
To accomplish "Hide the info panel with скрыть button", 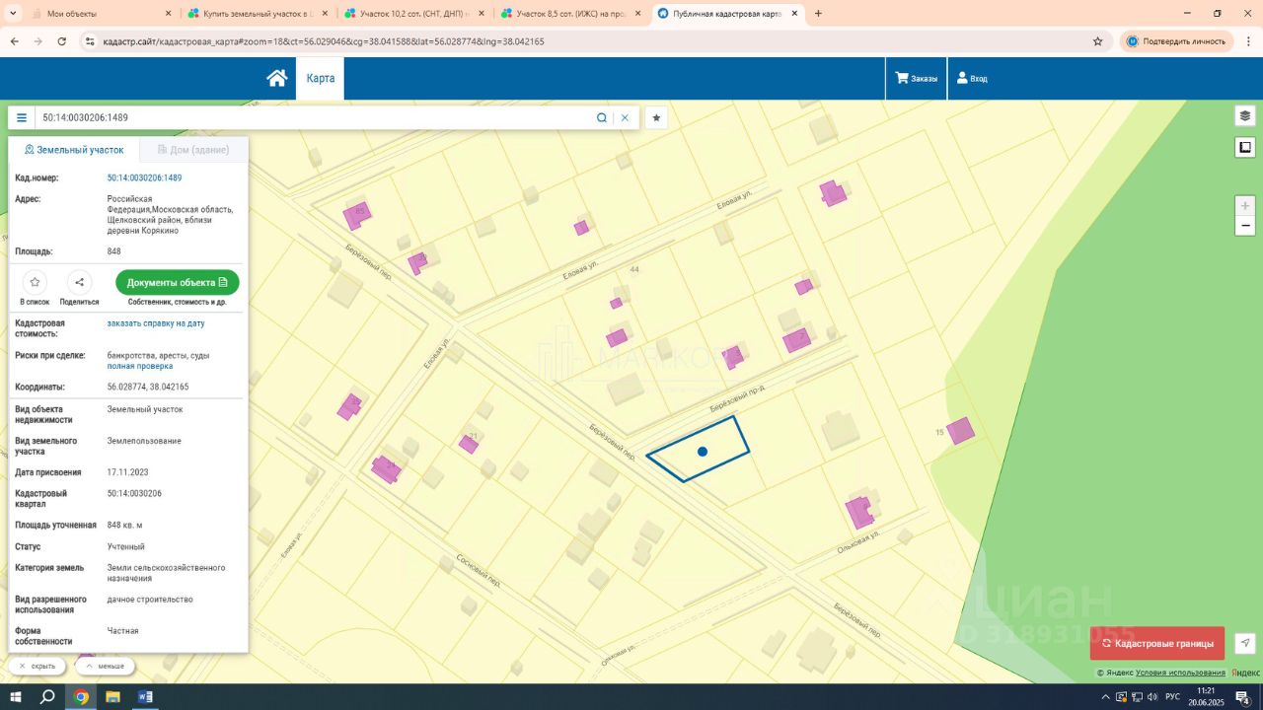I will click(37, 666).
